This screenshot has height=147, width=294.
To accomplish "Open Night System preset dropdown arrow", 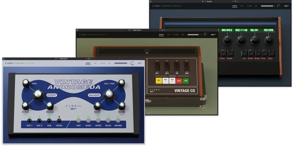I will click(86, 59).
